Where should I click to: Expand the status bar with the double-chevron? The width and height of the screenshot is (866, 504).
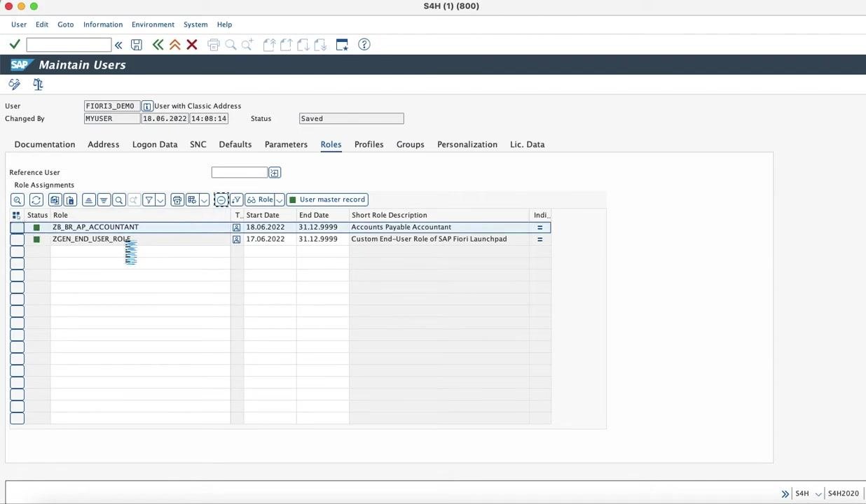click(x=785, y=494)
